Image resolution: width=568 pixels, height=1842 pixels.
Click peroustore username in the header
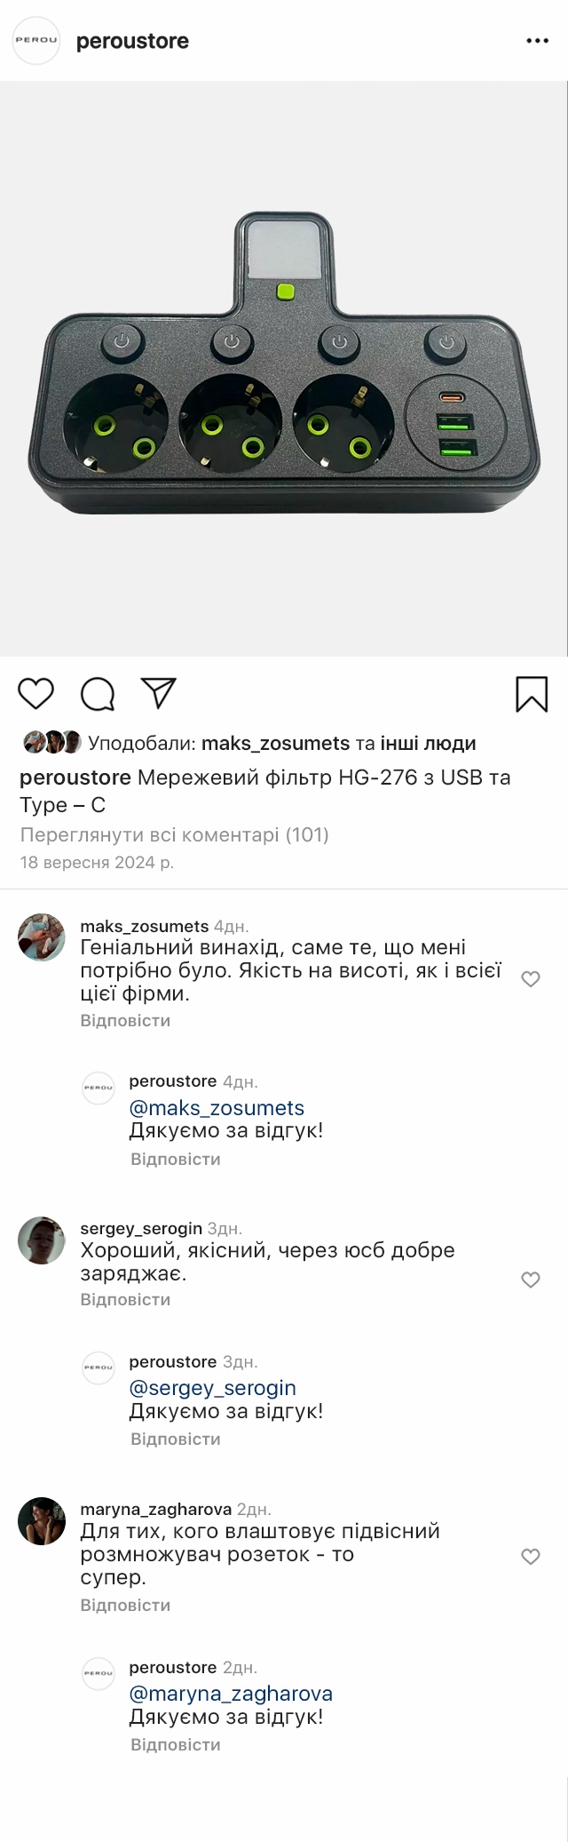tap(132, 42)
